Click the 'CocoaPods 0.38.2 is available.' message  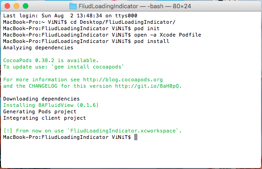click(x=51, y=60)
